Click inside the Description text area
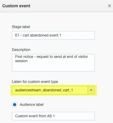The height and width of the screenshot is (123, 113). coord(53,63)
